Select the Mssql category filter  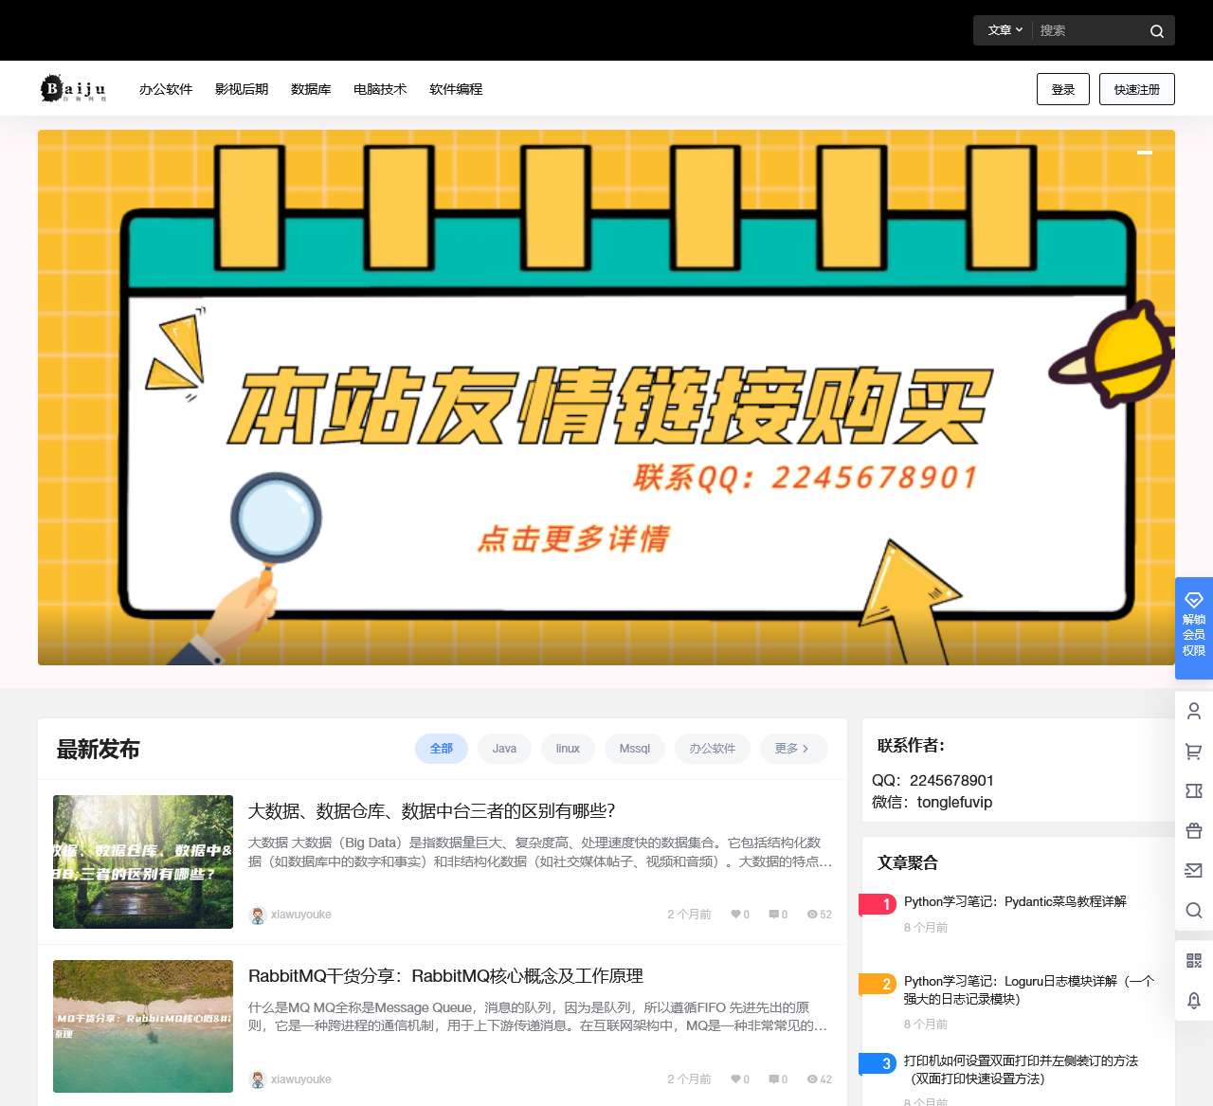pos(634,749)
